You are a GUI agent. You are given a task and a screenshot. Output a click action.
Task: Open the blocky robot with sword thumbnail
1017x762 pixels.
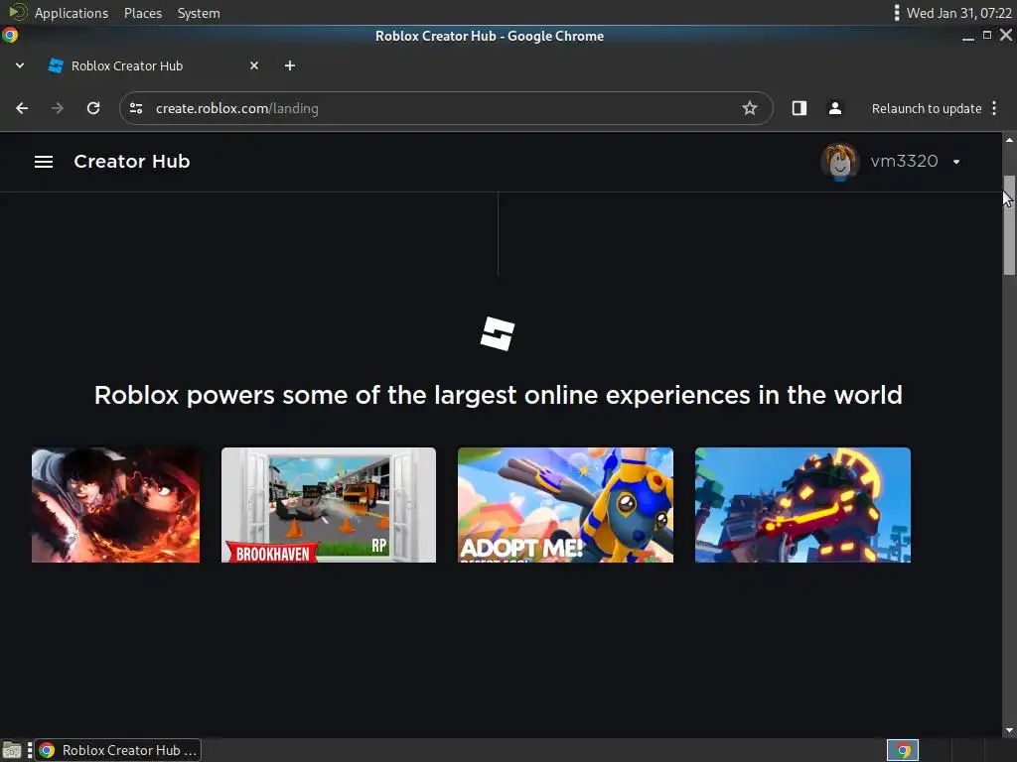click(x=802, y=505)
